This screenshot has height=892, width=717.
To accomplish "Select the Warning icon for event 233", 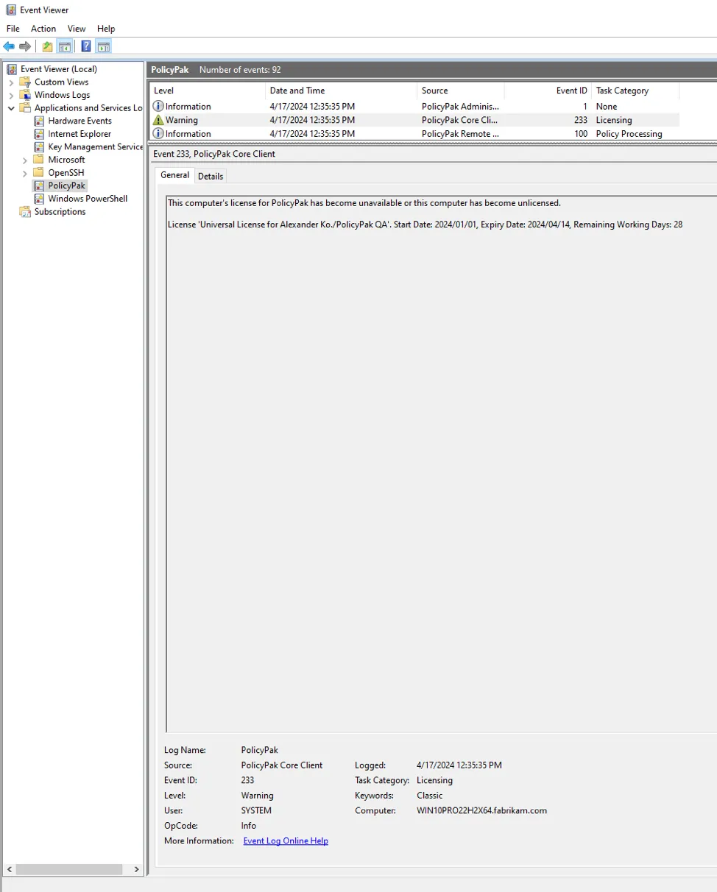I will pos(158,120).
